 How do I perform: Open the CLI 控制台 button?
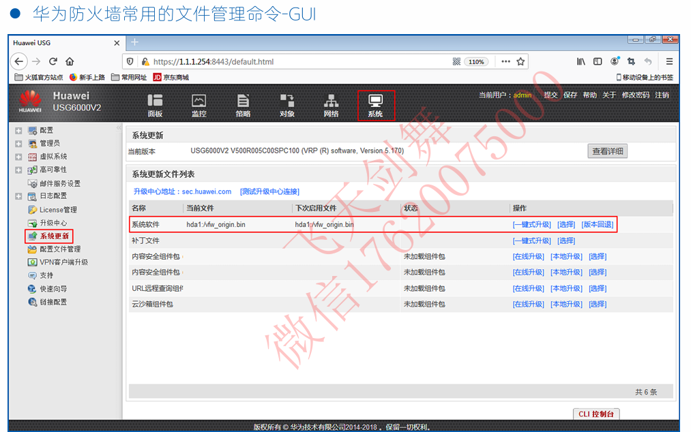(596, 414)
